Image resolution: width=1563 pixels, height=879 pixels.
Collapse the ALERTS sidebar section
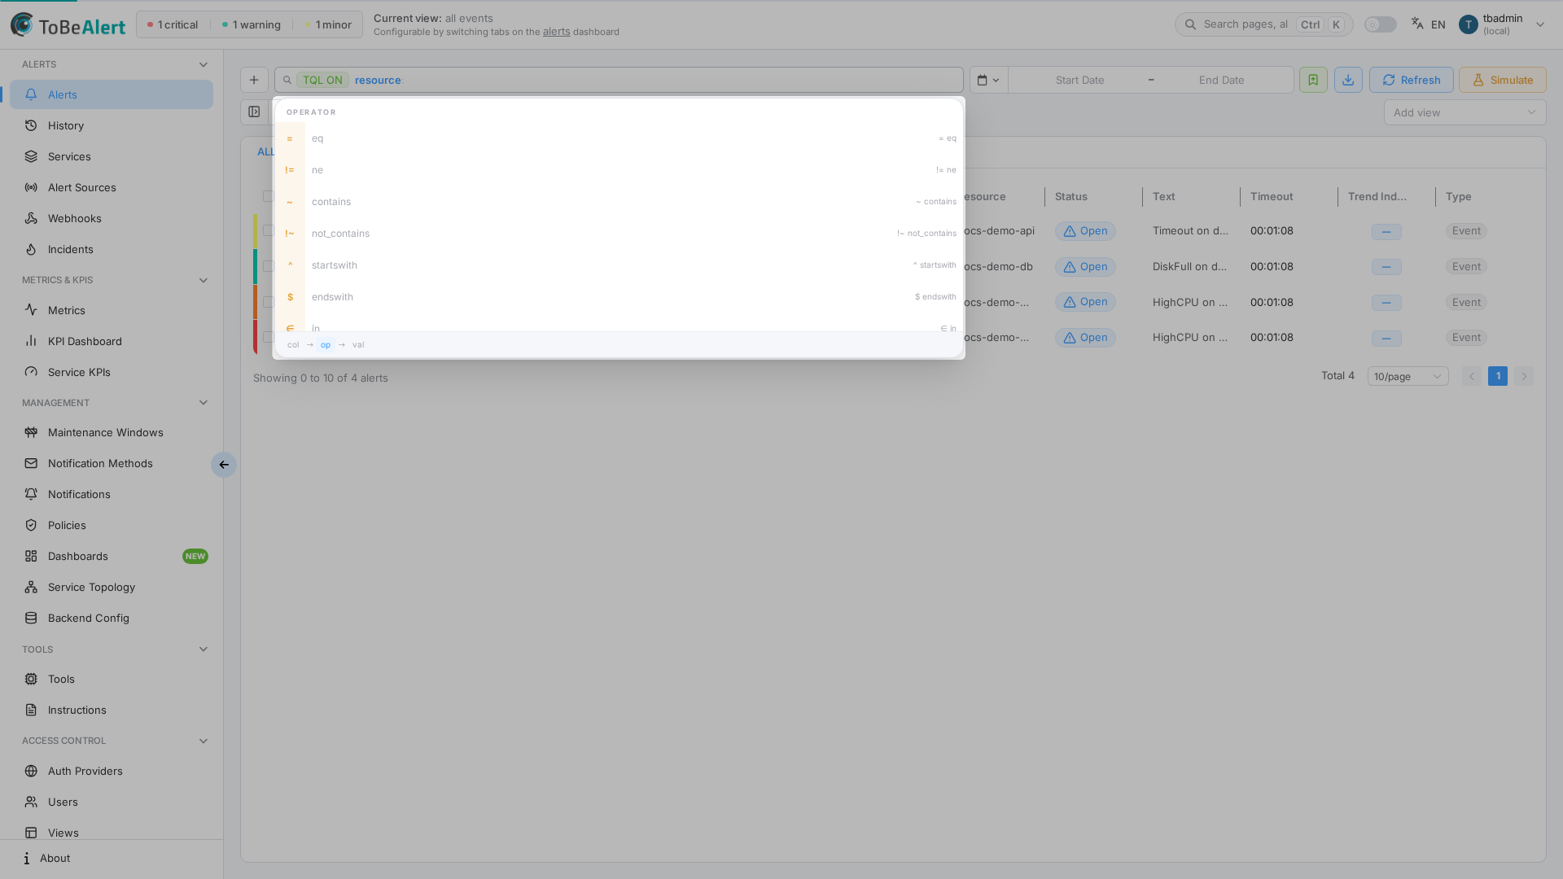(204, 64)
